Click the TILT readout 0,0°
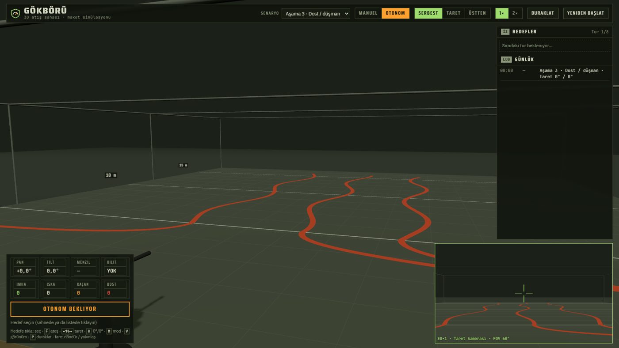Viewport: 619px width, 348px height. (55, 268)
